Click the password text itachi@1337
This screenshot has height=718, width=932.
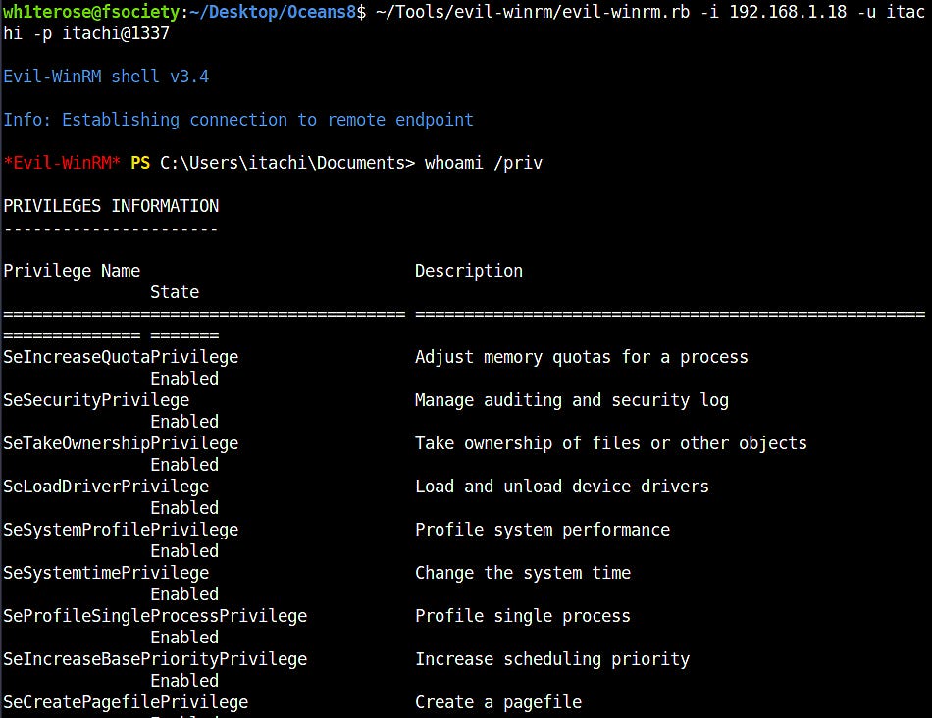tap(116, 33)
